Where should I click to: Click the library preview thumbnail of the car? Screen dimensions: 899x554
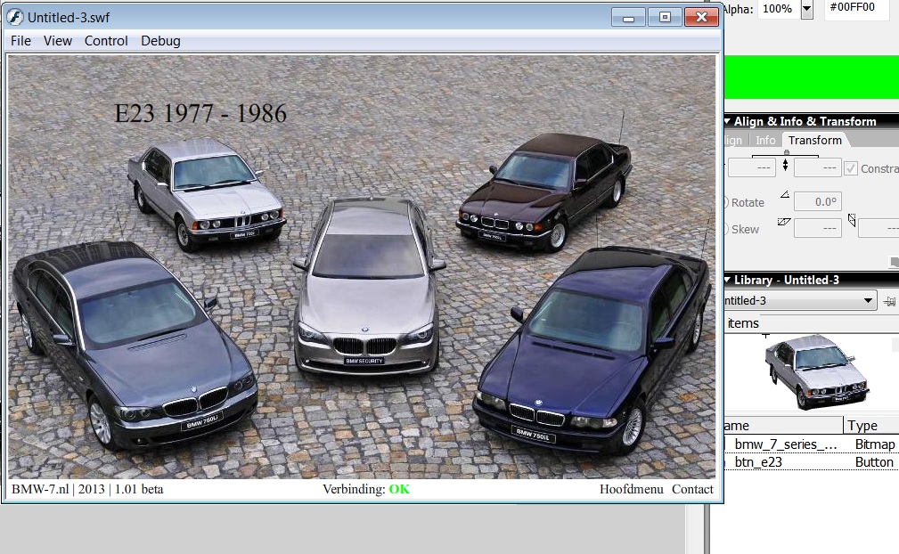818,372
